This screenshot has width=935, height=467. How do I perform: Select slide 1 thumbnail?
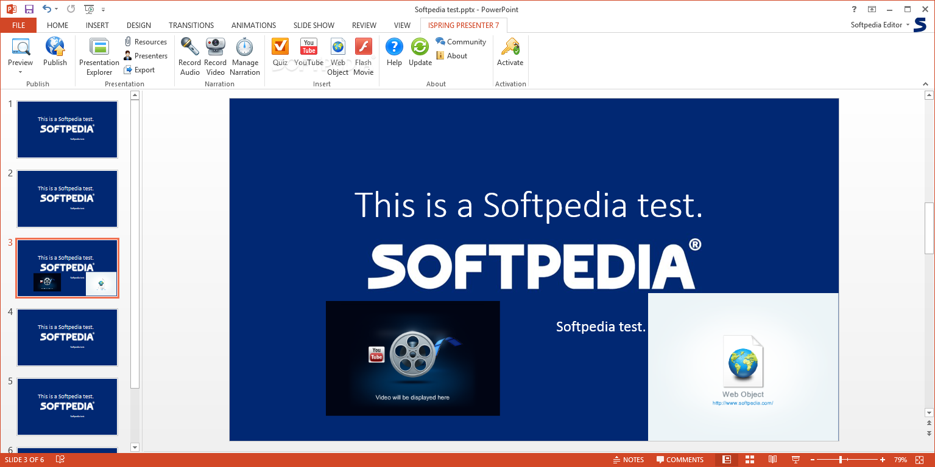[x=67, y=130]
